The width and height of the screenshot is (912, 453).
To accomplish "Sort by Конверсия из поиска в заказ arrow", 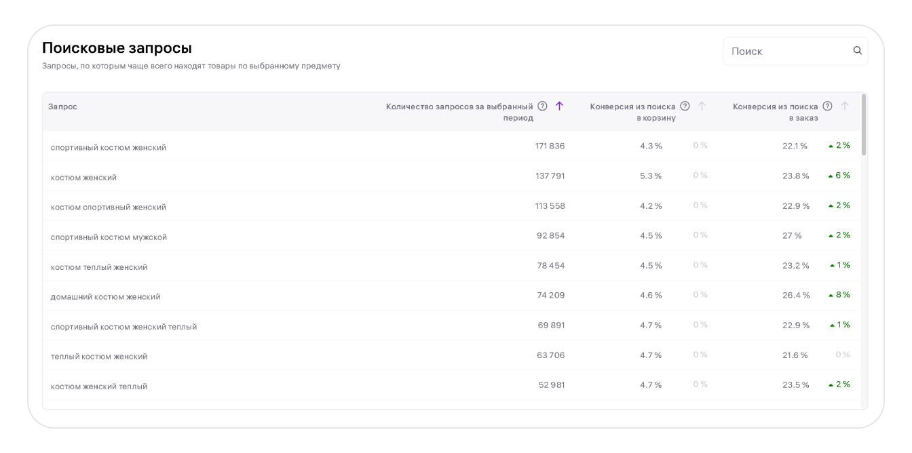I will coord(844,106).
